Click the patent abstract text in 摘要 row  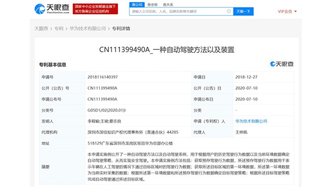tap(189, 166)
